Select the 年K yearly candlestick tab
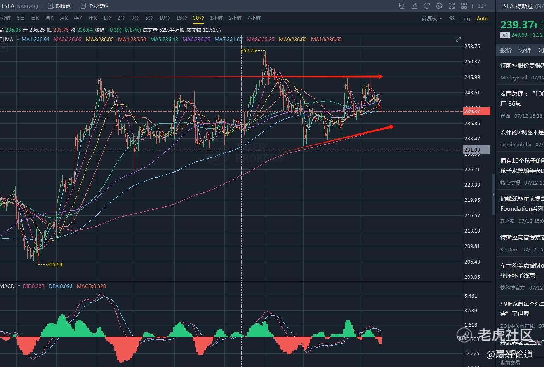This screenshot has height=367, width=544. (x=93, y=18)
